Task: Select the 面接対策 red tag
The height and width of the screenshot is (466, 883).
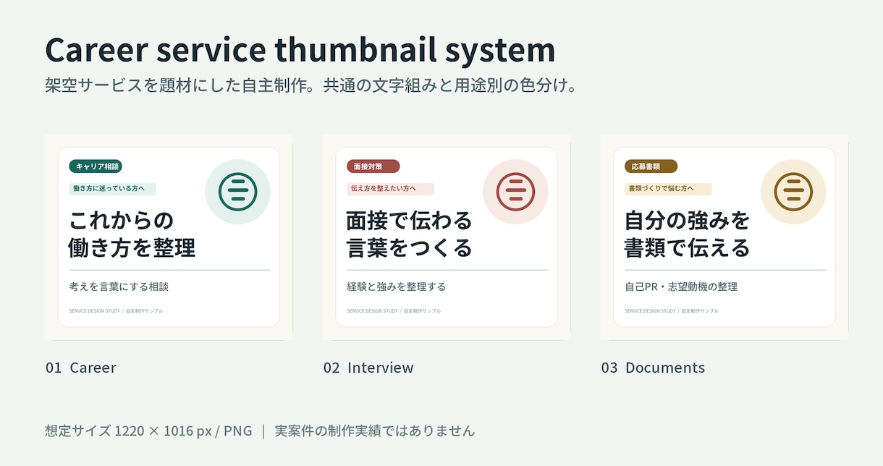Action: (373, 166)
